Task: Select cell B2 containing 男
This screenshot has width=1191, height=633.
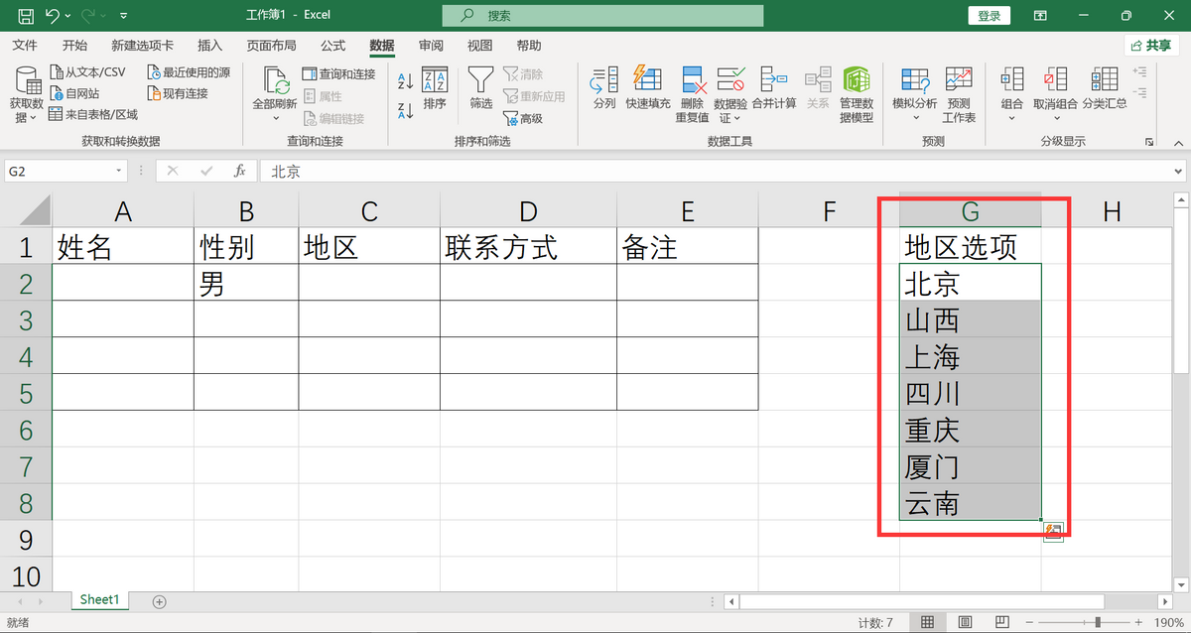Action: tap(246, 283)
